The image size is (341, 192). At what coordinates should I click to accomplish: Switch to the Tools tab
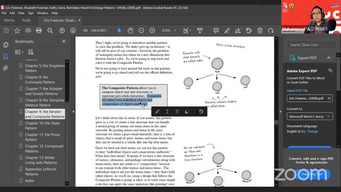26,20
